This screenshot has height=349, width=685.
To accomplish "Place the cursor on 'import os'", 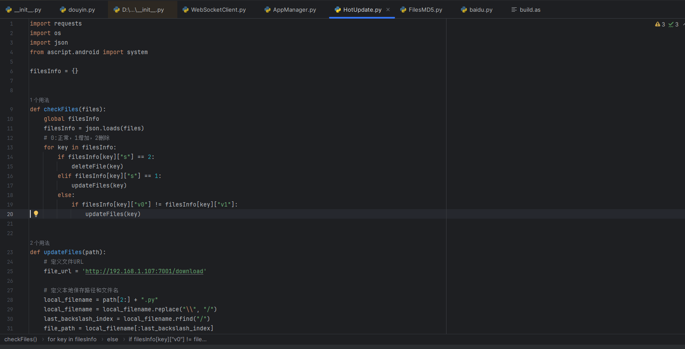I will click(x=46, y=33).
